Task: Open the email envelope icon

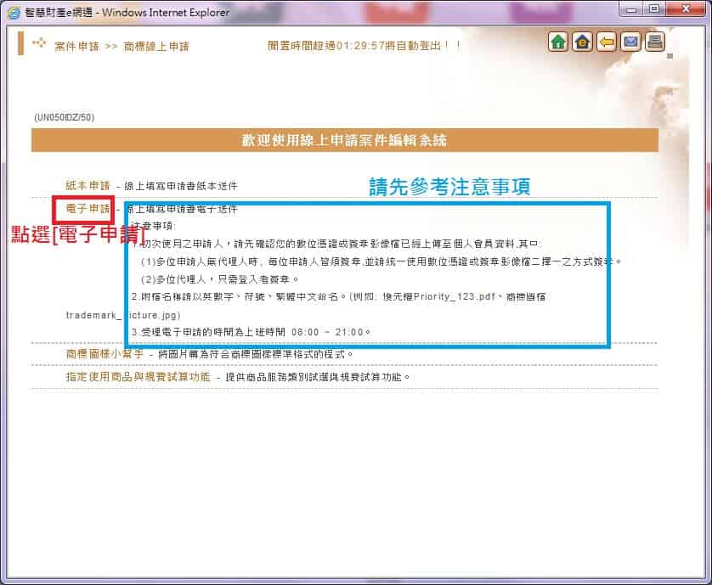Action: click(x=630, y=41)
